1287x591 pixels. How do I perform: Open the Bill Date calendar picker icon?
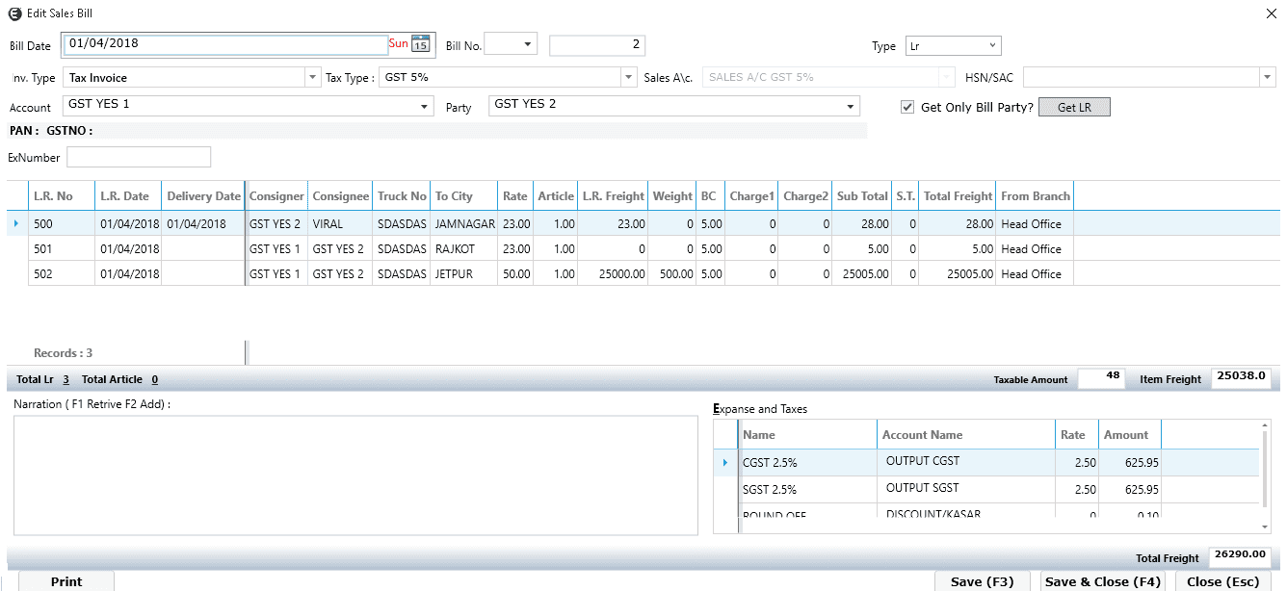point(420,43)
